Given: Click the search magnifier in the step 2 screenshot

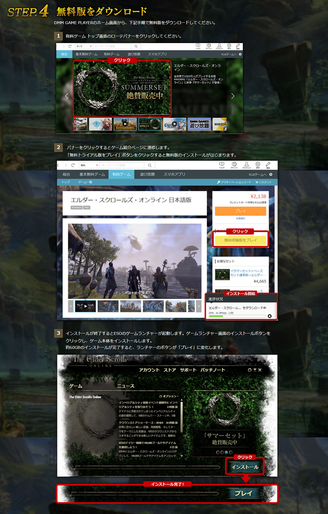Looking at the screenshot, I should click(150, 165).
